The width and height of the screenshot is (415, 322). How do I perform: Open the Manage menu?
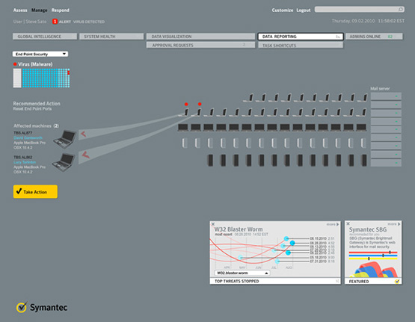(39, 10)
